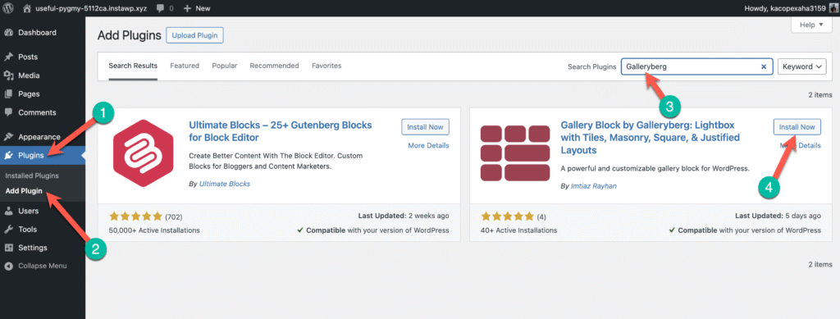Switch to Featured tab
This screenshot has height=319, width=840.
coord(185,66)
